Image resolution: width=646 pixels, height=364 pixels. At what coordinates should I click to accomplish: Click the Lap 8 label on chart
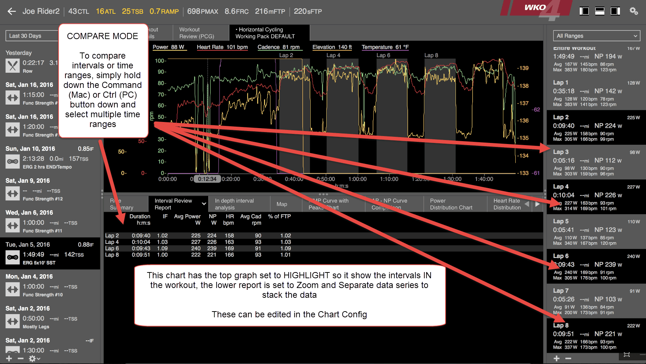point(431,55)
